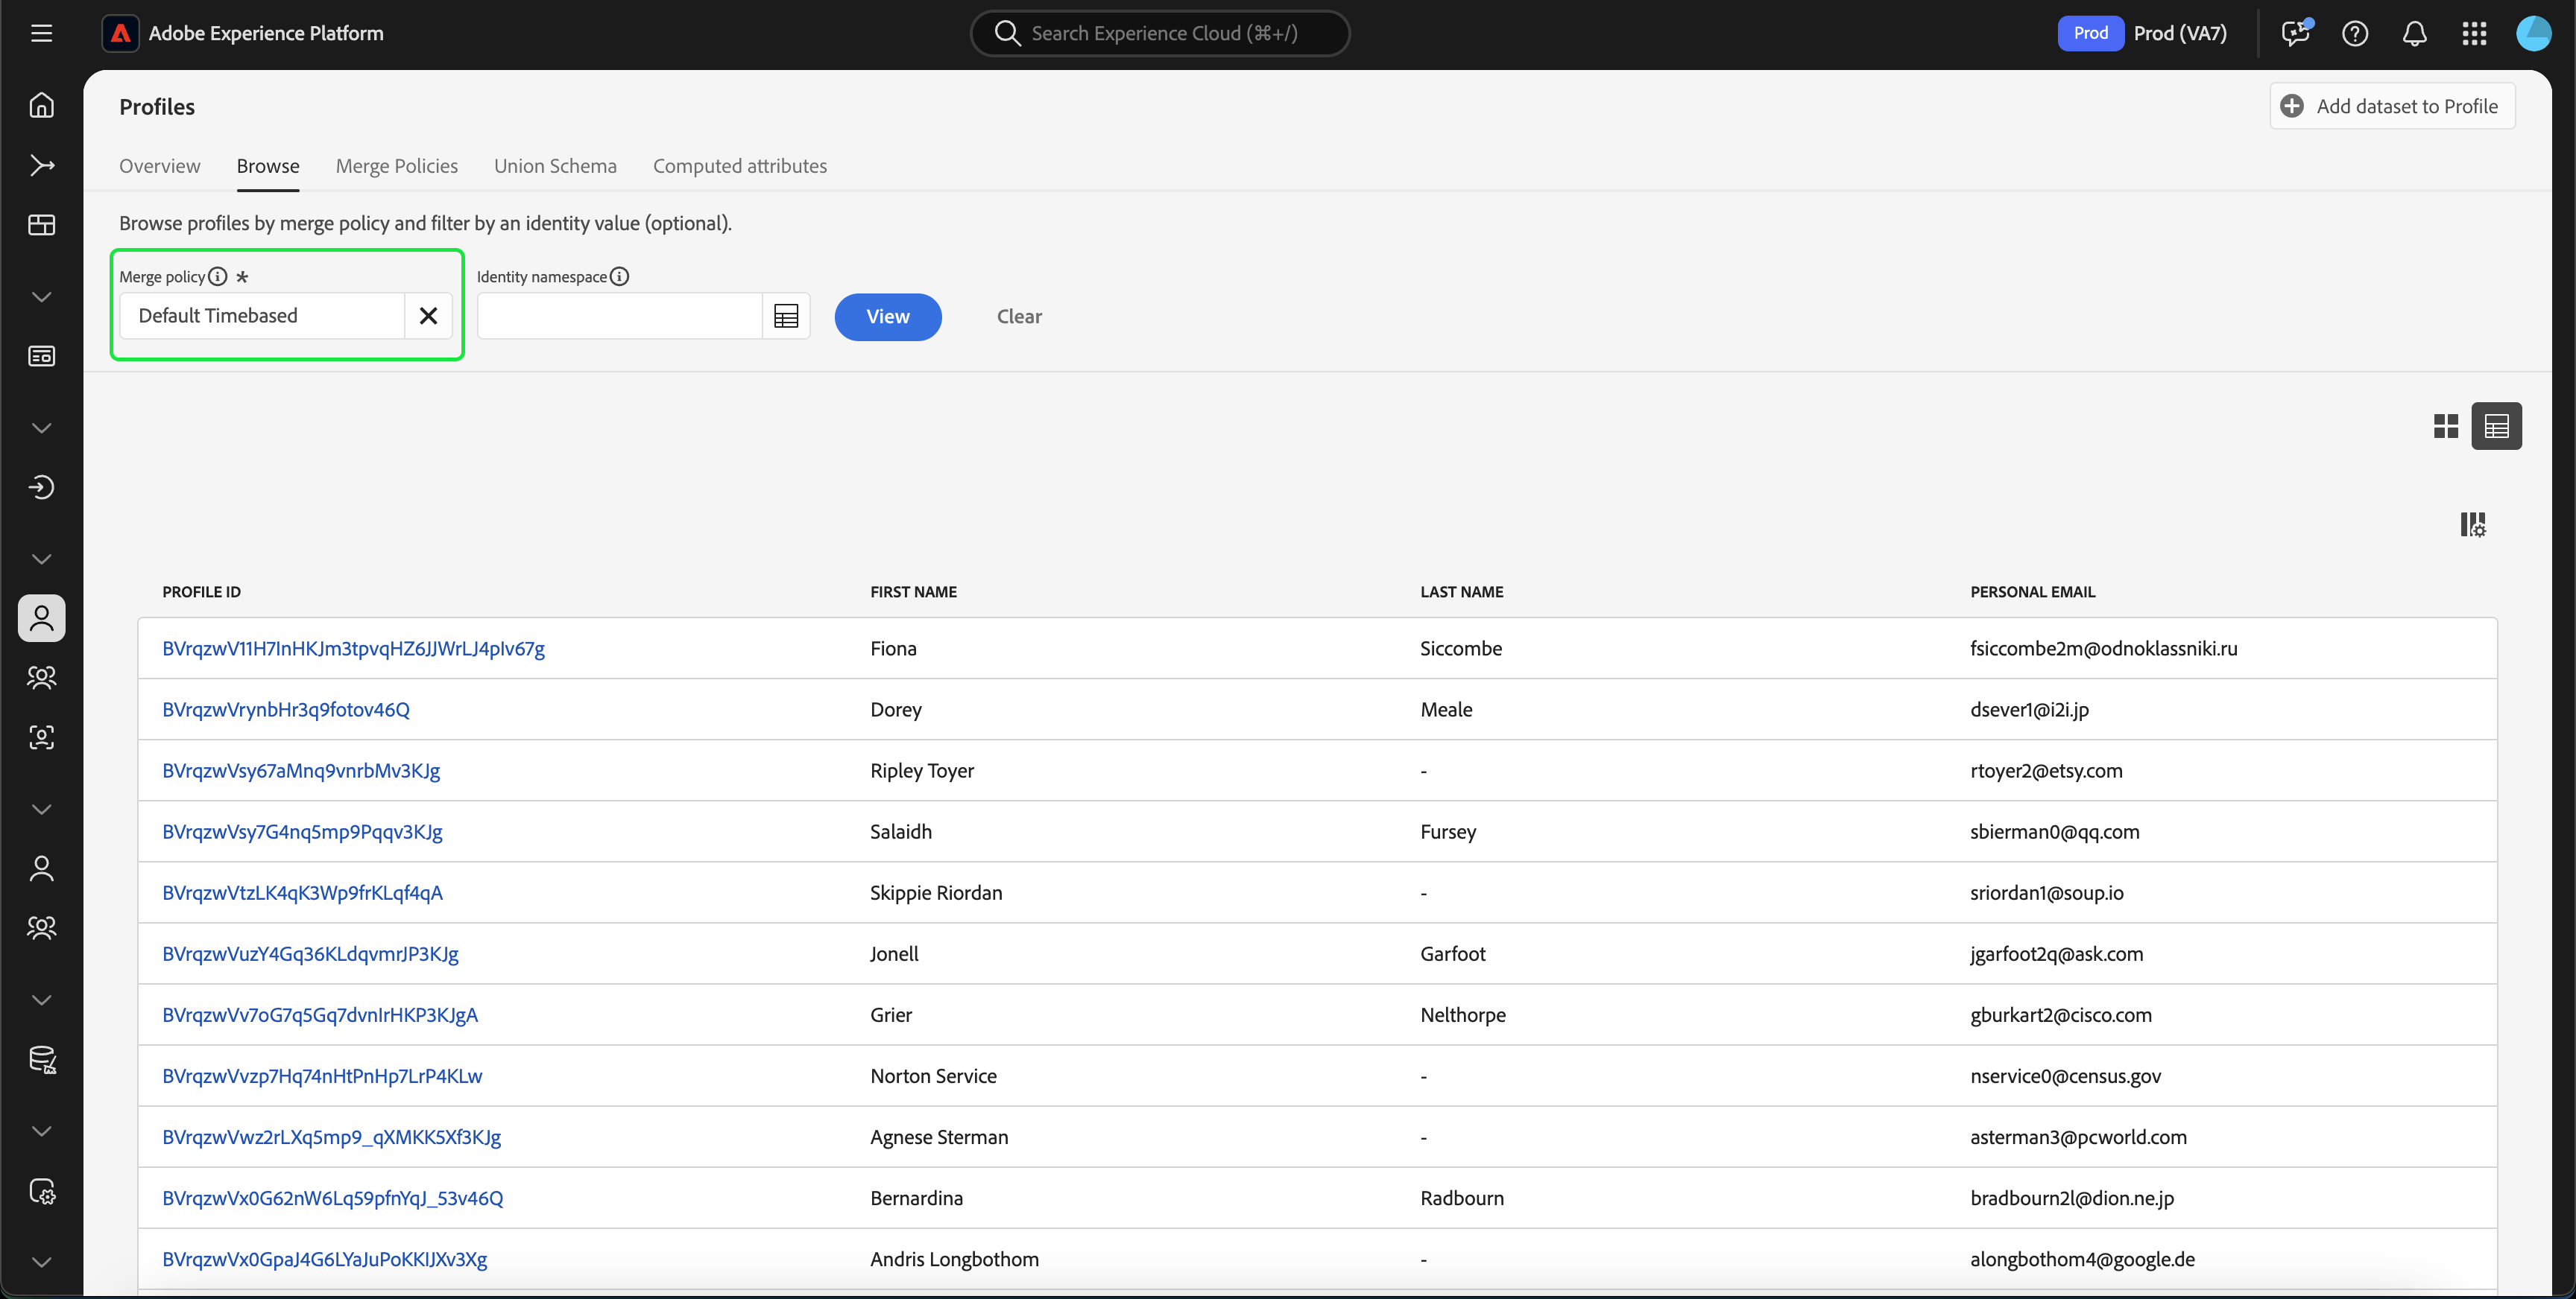Open the notifications bell

pos(2414,33)
